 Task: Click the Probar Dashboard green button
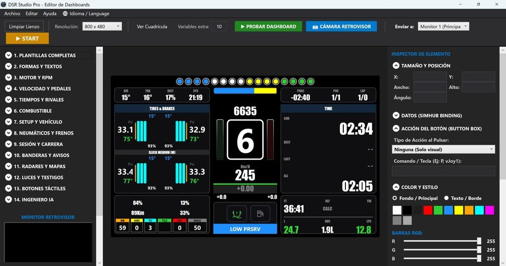click(x=268, y=27)
